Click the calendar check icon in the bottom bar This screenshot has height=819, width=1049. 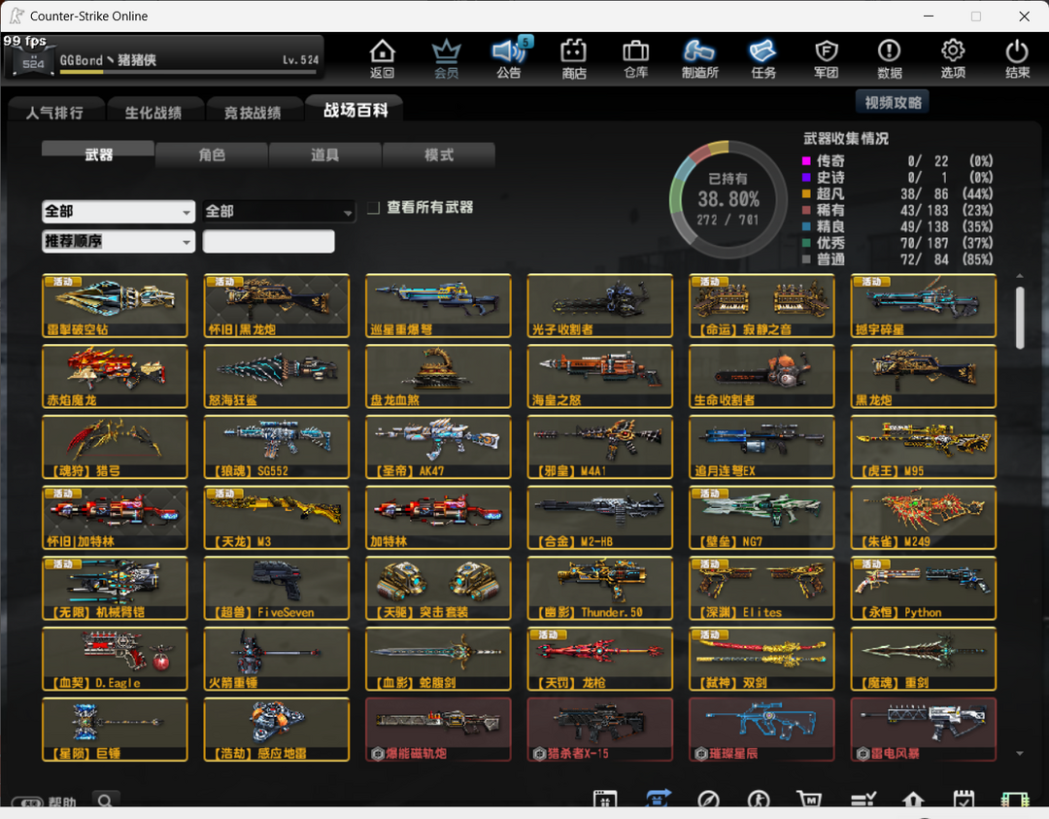(964, 800)
